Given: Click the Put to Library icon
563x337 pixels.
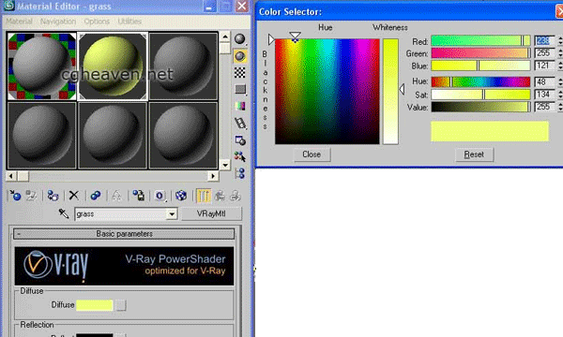Looking at the screenshot, I should (139, 196).
